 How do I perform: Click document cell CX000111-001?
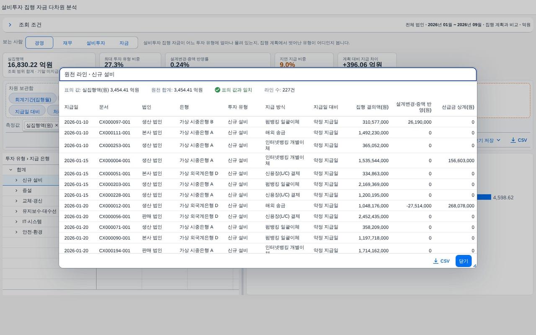point(115,133)
